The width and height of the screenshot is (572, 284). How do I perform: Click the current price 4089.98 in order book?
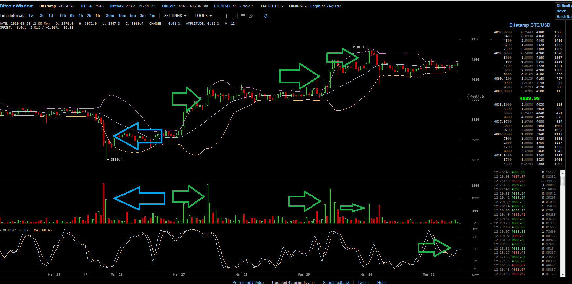(x=529, y=98)
